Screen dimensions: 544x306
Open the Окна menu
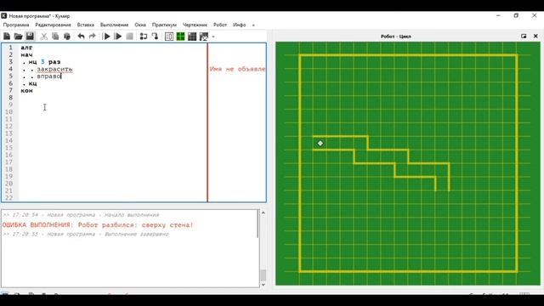tap(140, 25)
